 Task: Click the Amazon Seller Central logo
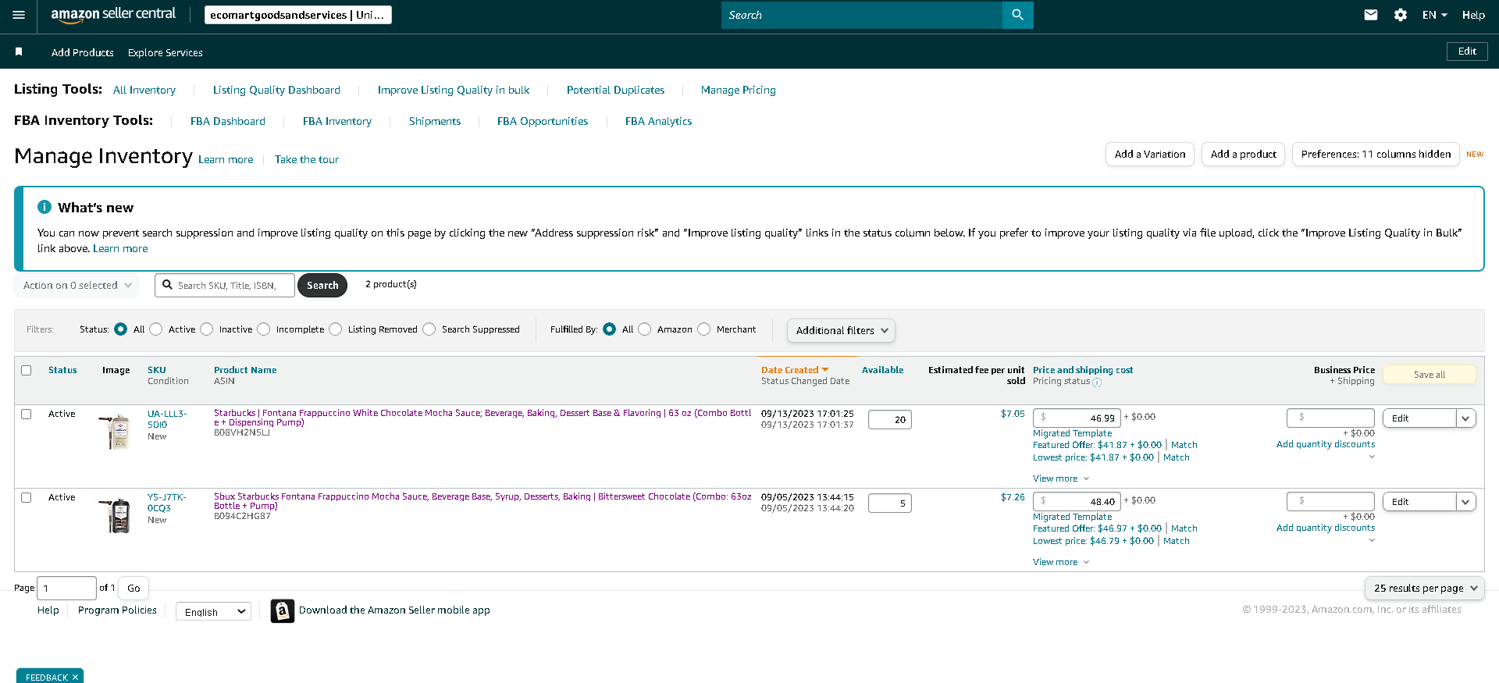(113, 15)
